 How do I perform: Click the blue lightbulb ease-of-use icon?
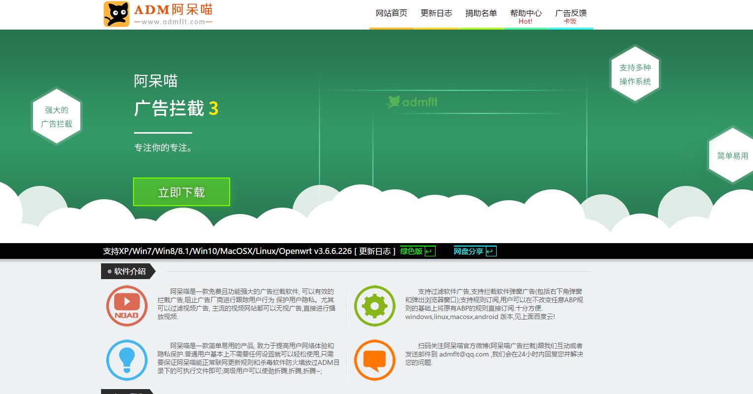(127, 360)
